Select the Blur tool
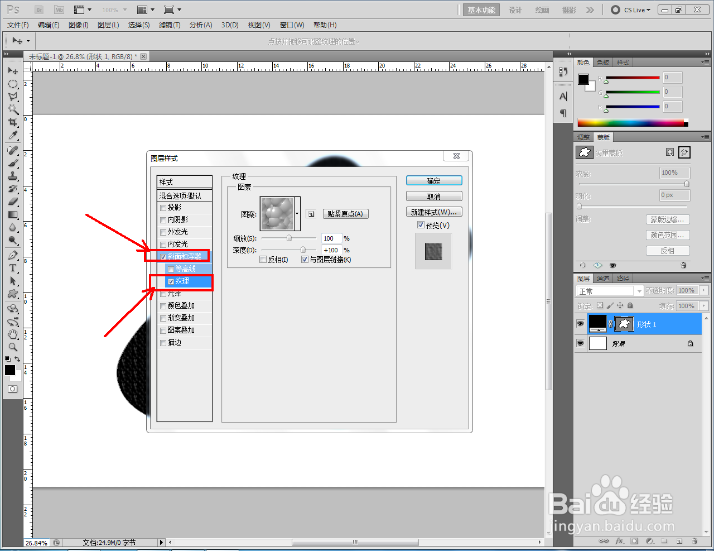Image resolution: width=714 pixels, height=551 pixels. point(13,227)
